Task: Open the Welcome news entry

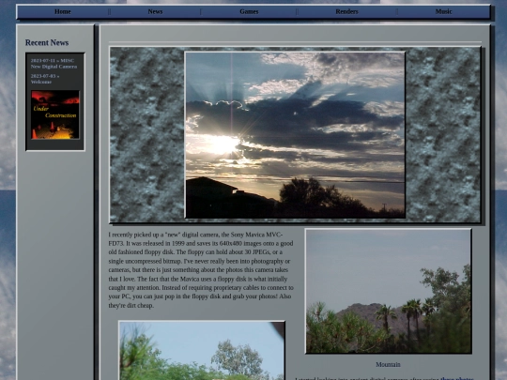Action: pyautogui.click(x=45, y=79)
